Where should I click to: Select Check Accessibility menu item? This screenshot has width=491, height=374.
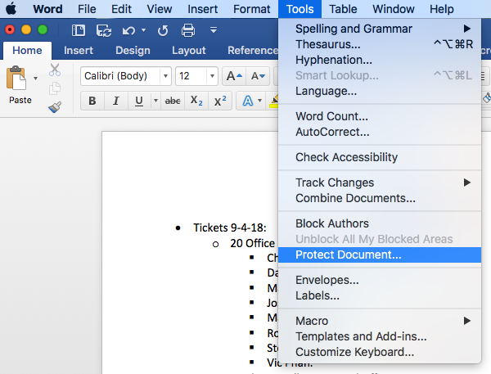[x=380, y=157]
